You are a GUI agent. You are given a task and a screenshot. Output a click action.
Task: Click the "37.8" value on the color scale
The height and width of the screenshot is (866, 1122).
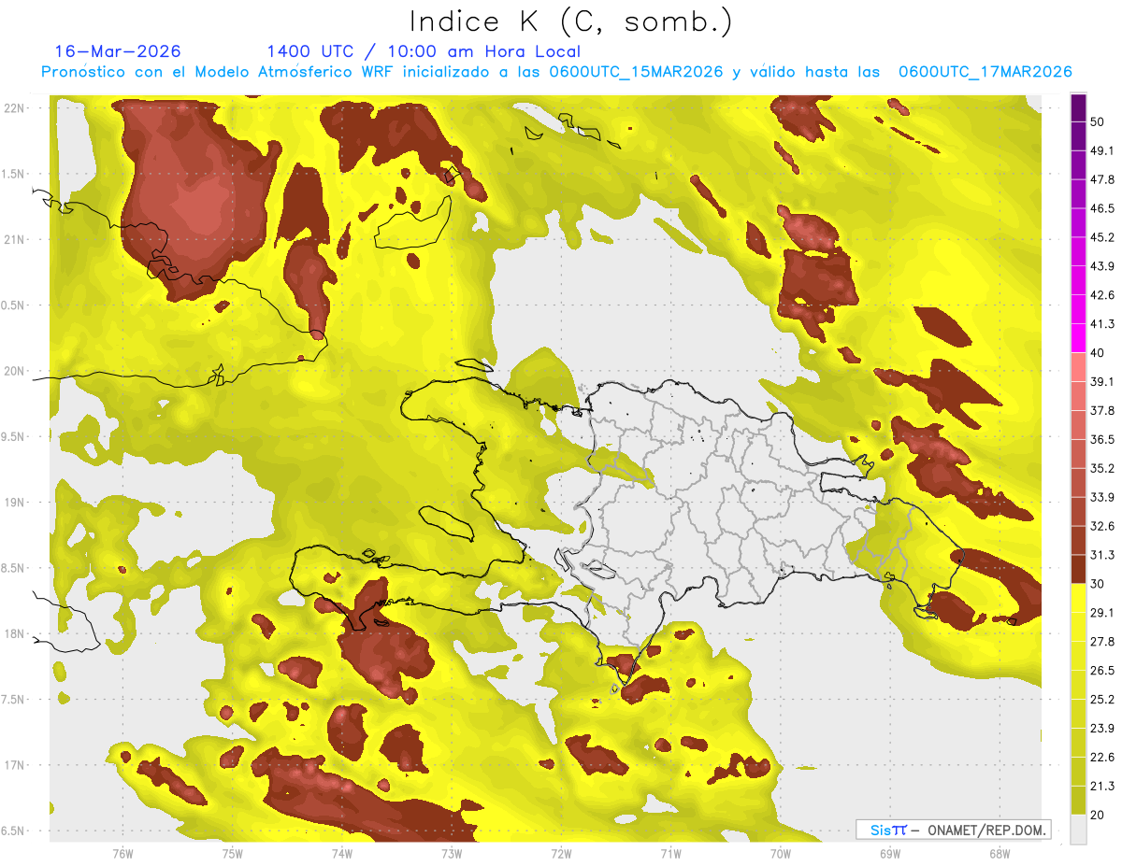pyautogui.click(x=1102, y=411)
